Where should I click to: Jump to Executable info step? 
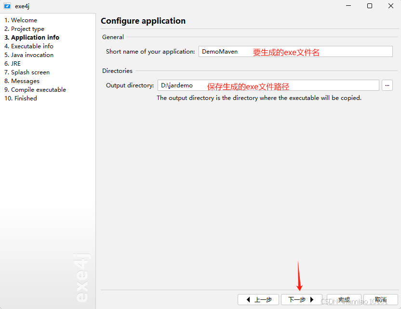[x=29, y=46]
